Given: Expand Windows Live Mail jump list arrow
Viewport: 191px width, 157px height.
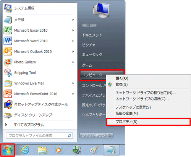Looking at the screenshot, I should coord(73,83).
